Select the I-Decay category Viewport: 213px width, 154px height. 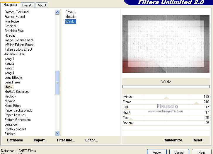tap(10, 35)
